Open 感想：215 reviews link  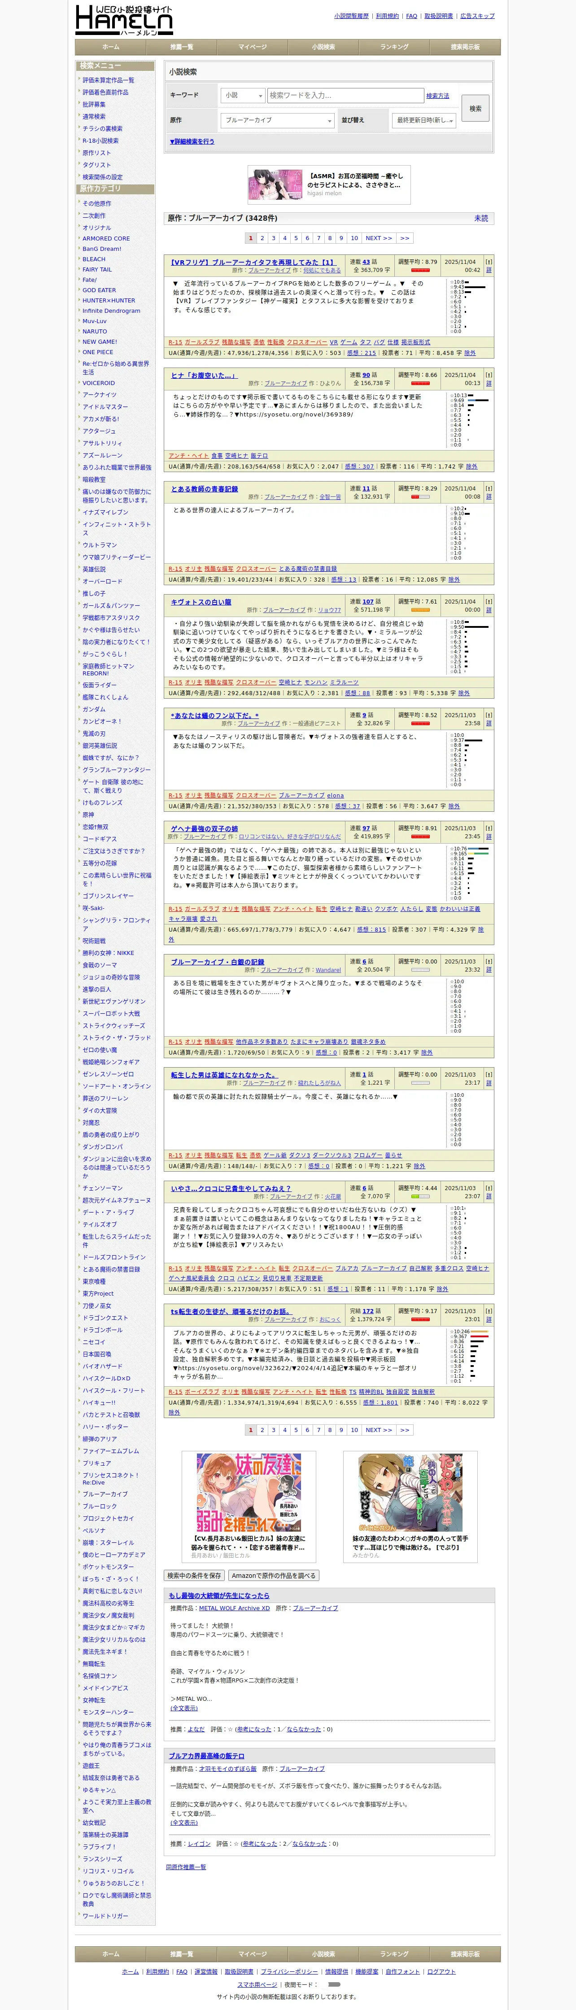(x=362, y=353)
